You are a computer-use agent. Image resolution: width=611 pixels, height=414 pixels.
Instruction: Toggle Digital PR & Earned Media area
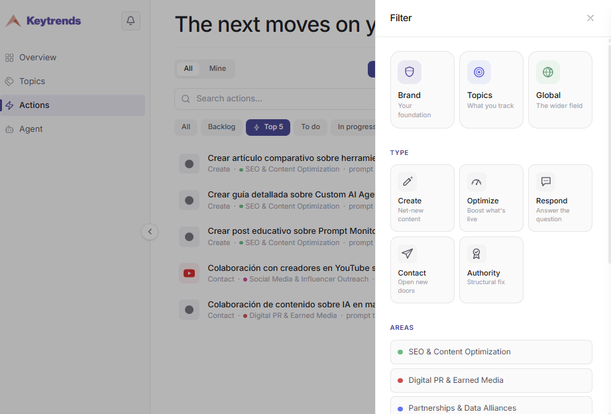[491, 380]
